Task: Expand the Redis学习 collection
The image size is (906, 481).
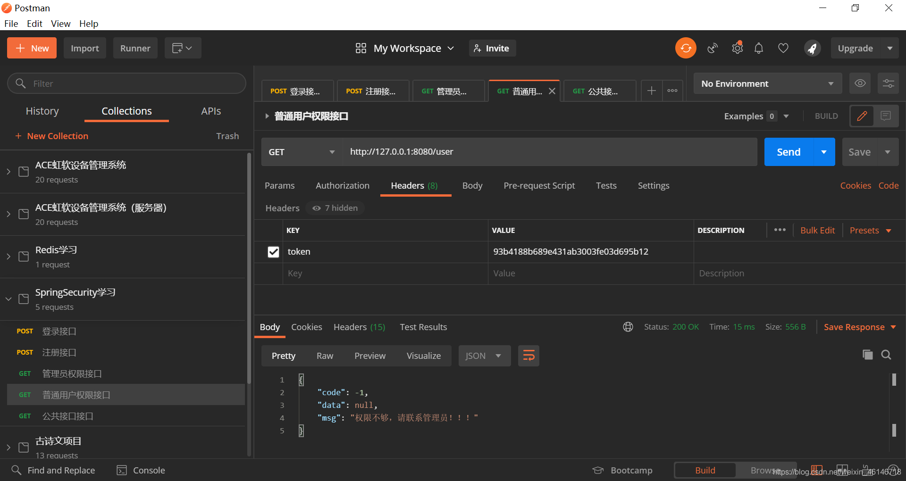Action: (8, 257)
